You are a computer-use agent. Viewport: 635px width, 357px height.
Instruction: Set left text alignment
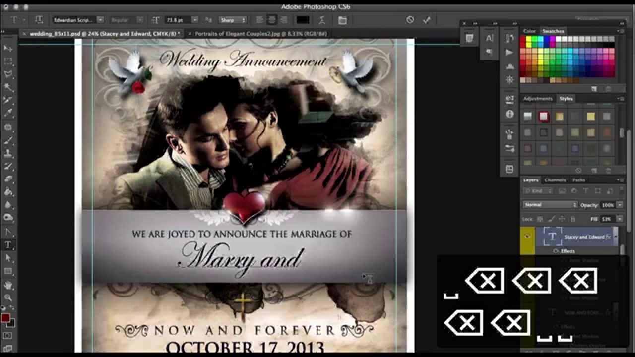[x=259, y=20]
